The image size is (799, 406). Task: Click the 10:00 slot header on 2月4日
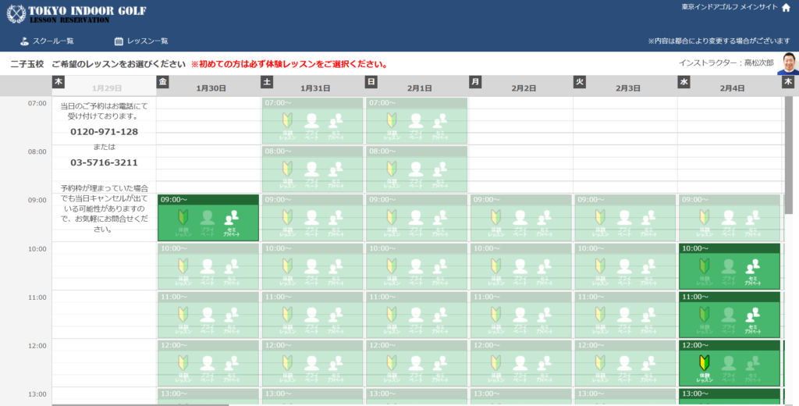pos(730,248)
